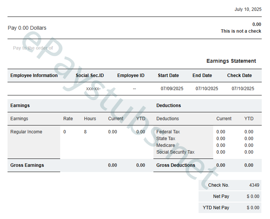Click the Medicare deduction line
Viewport: 270px width, 219px height.
coord(165,145)
